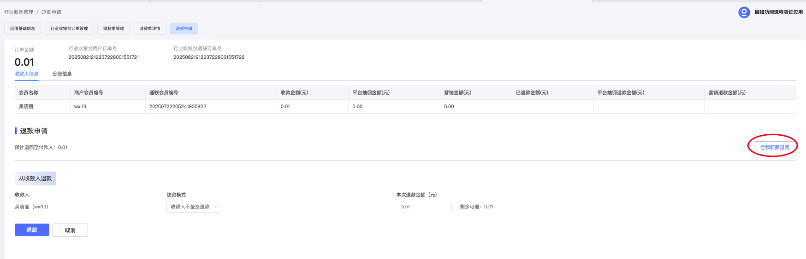Select the 退款申请 tab in tab bar
Viewport: 806px width, 259px height.
184,29
